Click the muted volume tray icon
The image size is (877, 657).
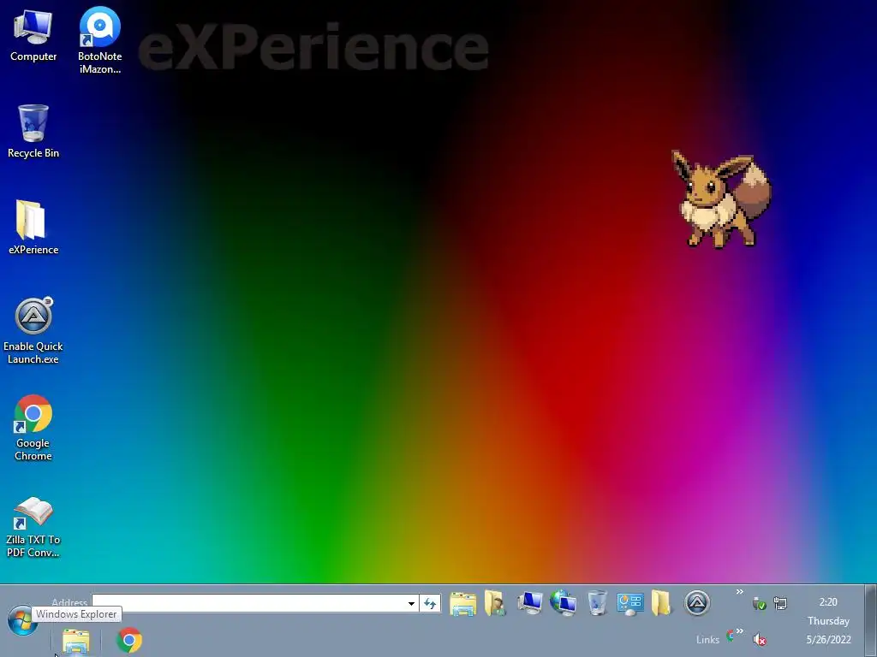pyautogui.click(x=759, y=639)
